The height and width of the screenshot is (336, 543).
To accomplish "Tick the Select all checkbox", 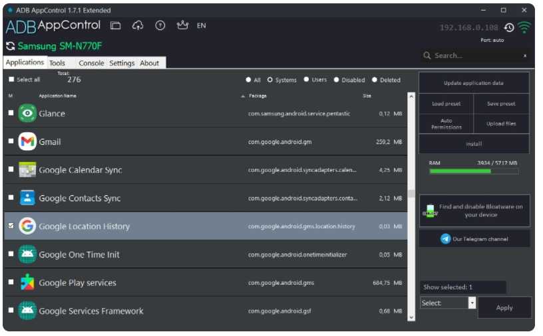I will click(11, 80).
